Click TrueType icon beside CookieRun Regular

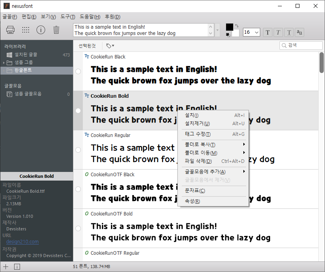point(87,135)
